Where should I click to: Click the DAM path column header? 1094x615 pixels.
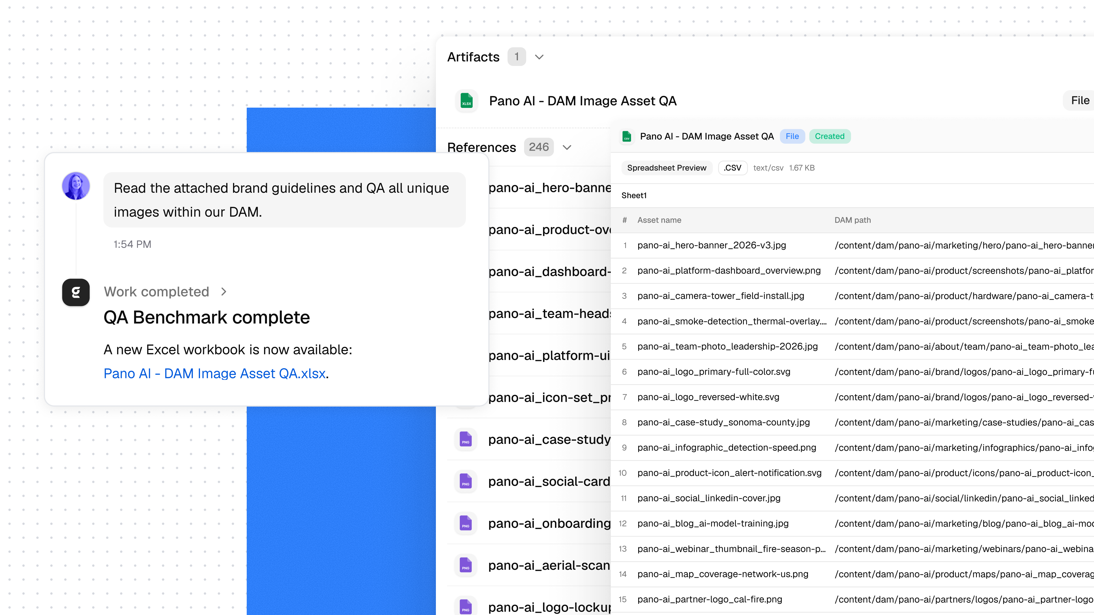[x=852, y=220]
